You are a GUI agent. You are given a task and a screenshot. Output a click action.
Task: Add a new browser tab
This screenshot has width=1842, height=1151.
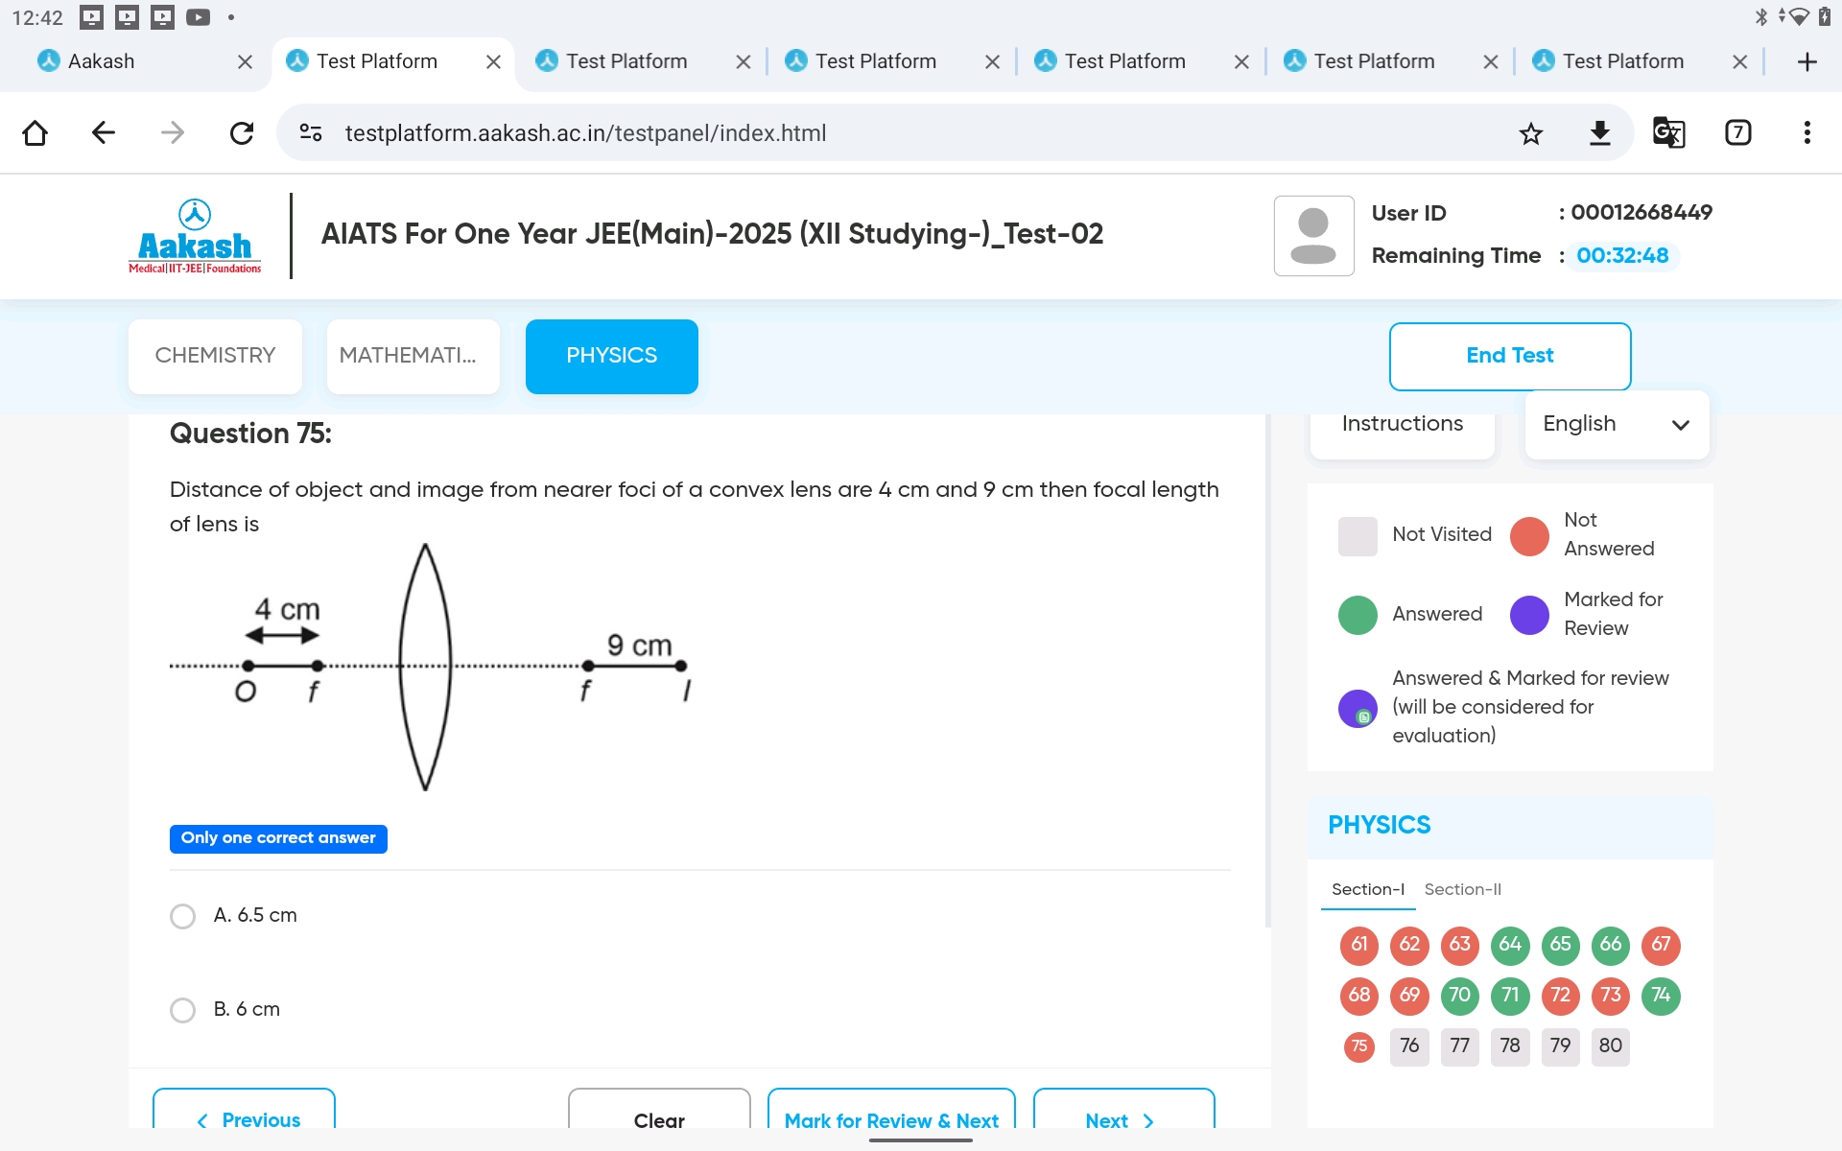1807,61
